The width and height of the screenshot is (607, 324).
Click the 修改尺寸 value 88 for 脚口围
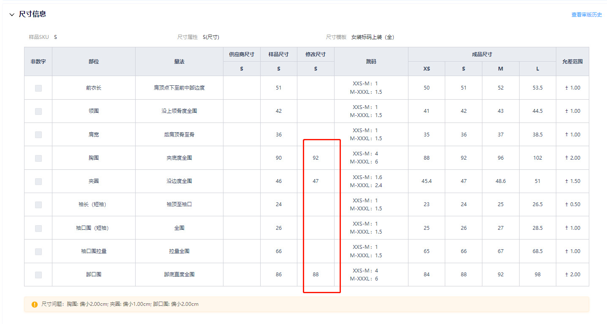pyautogui.click(x=316, y=275)
